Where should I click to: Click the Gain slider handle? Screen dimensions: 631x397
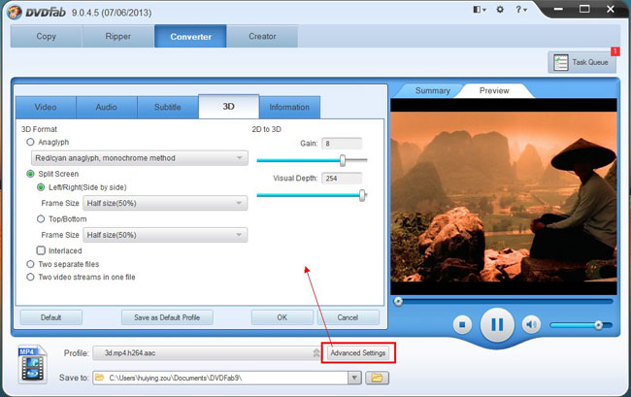point(343,160)
